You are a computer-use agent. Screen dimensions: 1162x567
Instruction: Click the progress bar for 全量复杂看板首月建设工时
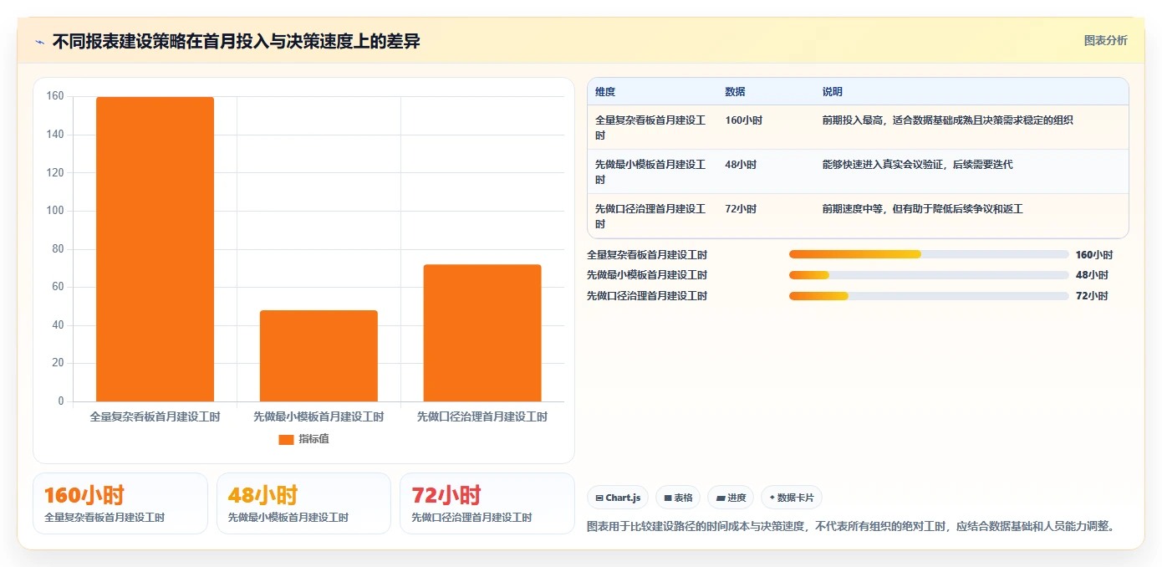point(929,254)
